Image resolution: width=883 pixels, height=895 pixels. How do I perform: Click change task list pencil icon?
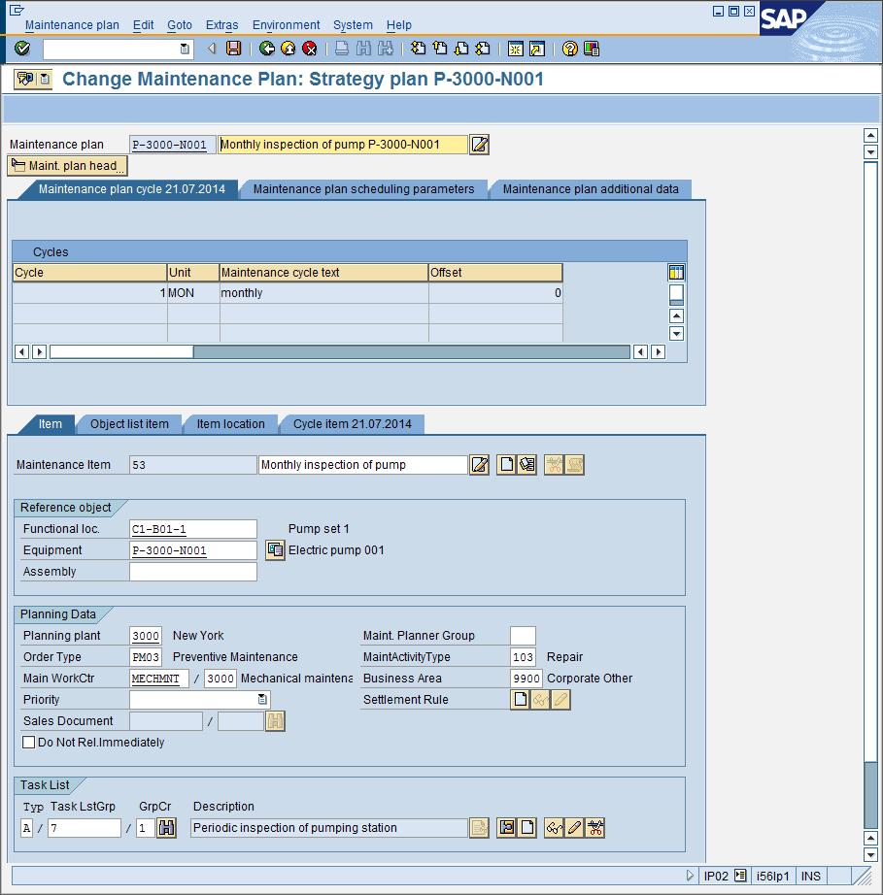[574, 828]
